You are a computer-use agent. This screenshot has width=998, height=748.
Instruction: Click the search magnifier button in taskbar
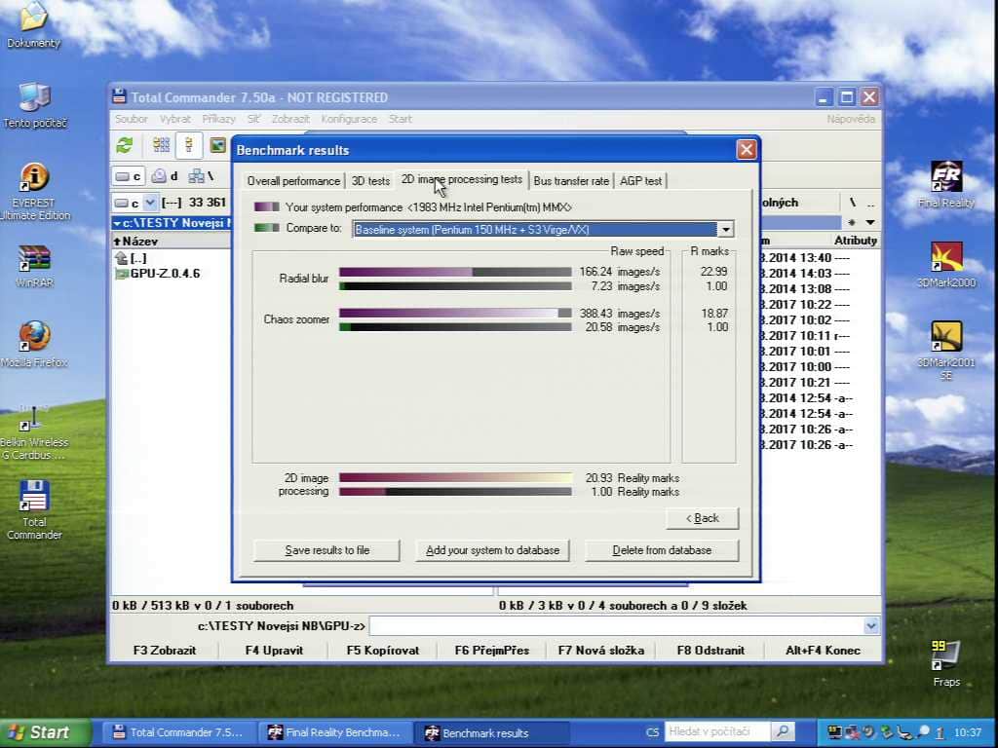(783, 732)
